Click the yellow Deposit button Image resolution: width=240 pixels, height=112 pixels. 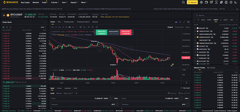[x=192, y=2]
